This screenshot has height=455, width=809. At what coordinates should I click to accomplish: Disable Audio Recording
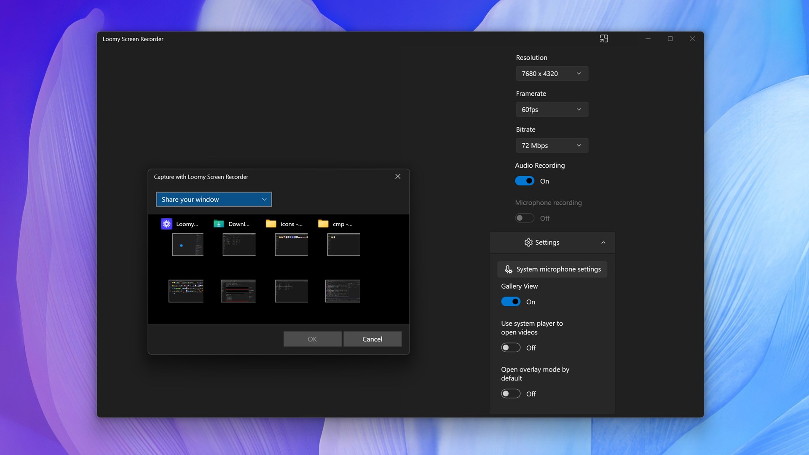(525, 180)
